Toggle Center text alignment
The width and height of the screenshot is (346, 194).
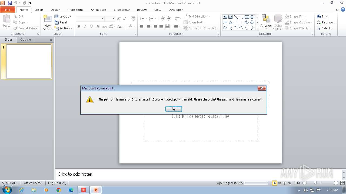coord(148,26)
